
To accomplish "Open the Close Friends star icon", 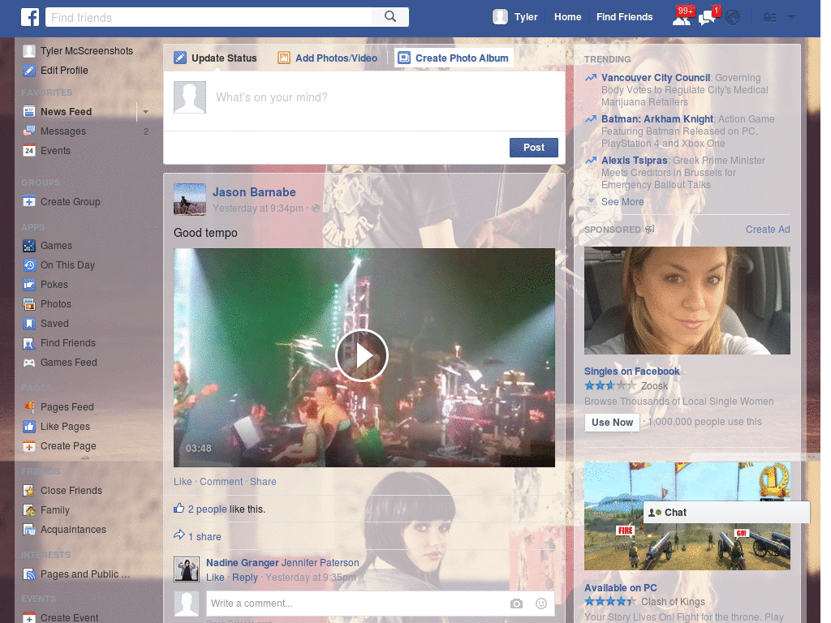I will [x=29, y=491].
